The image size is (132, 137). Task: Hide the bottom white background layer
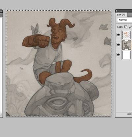(118, 55)
